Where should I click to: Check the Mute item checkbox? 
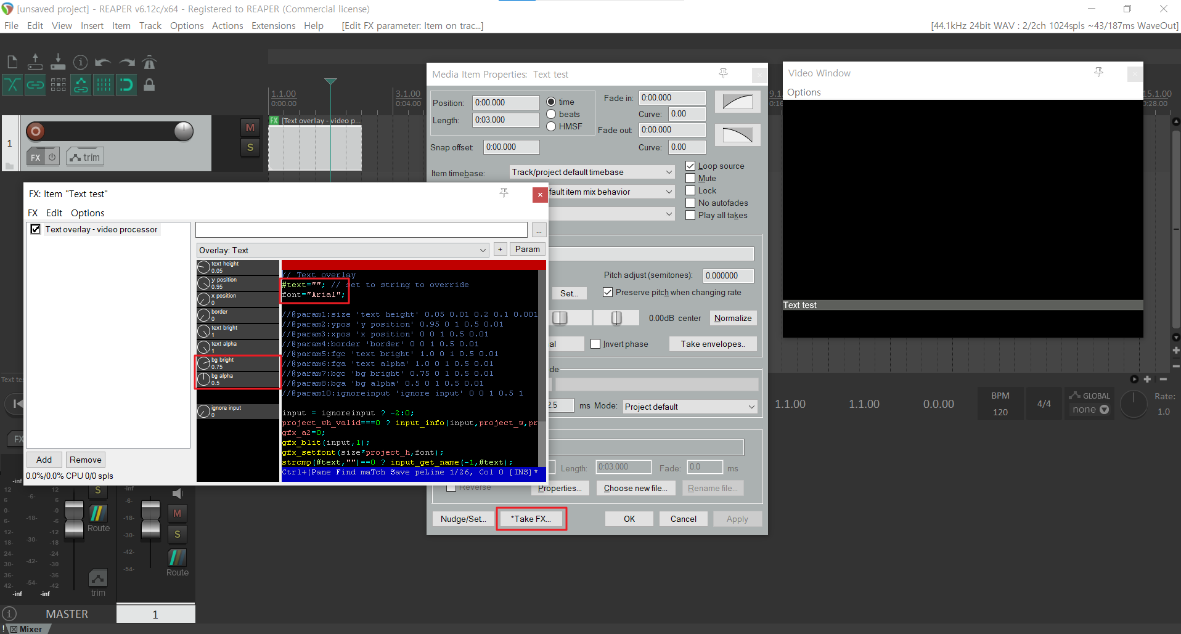click(690, 178)
